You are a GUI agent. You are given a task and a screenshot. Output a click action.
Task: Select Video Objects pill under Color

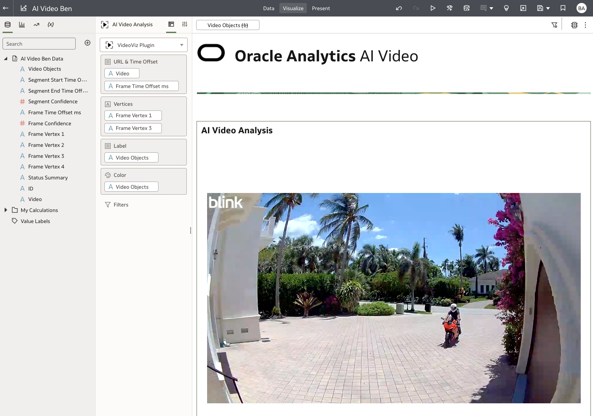[x=131, y=187]
